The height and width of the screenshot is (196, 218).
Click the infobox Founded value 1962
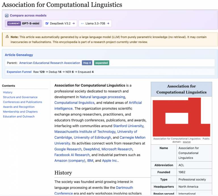[x=182, y=172]
